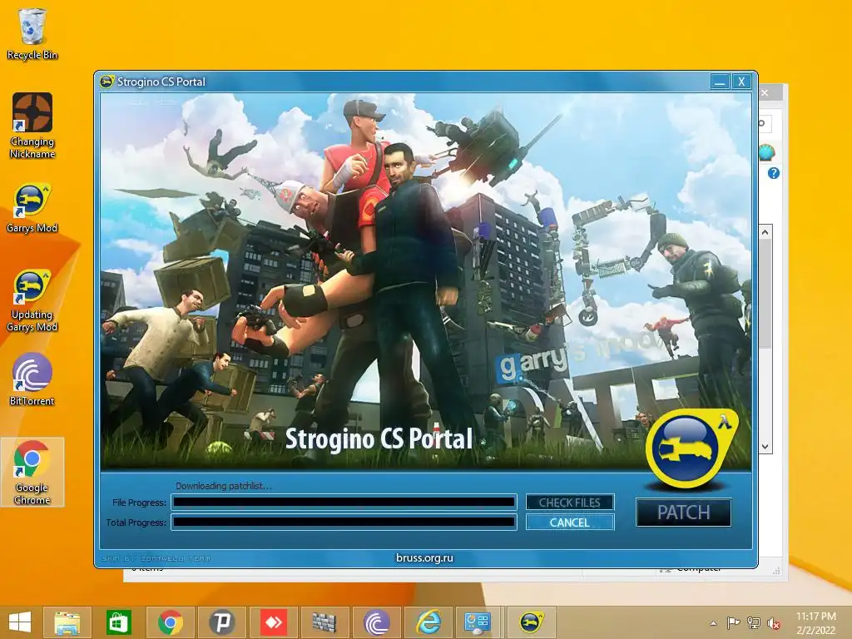Click the muted volume tray icon
Screen dimensions: 852x639
(x=774, y=623)
